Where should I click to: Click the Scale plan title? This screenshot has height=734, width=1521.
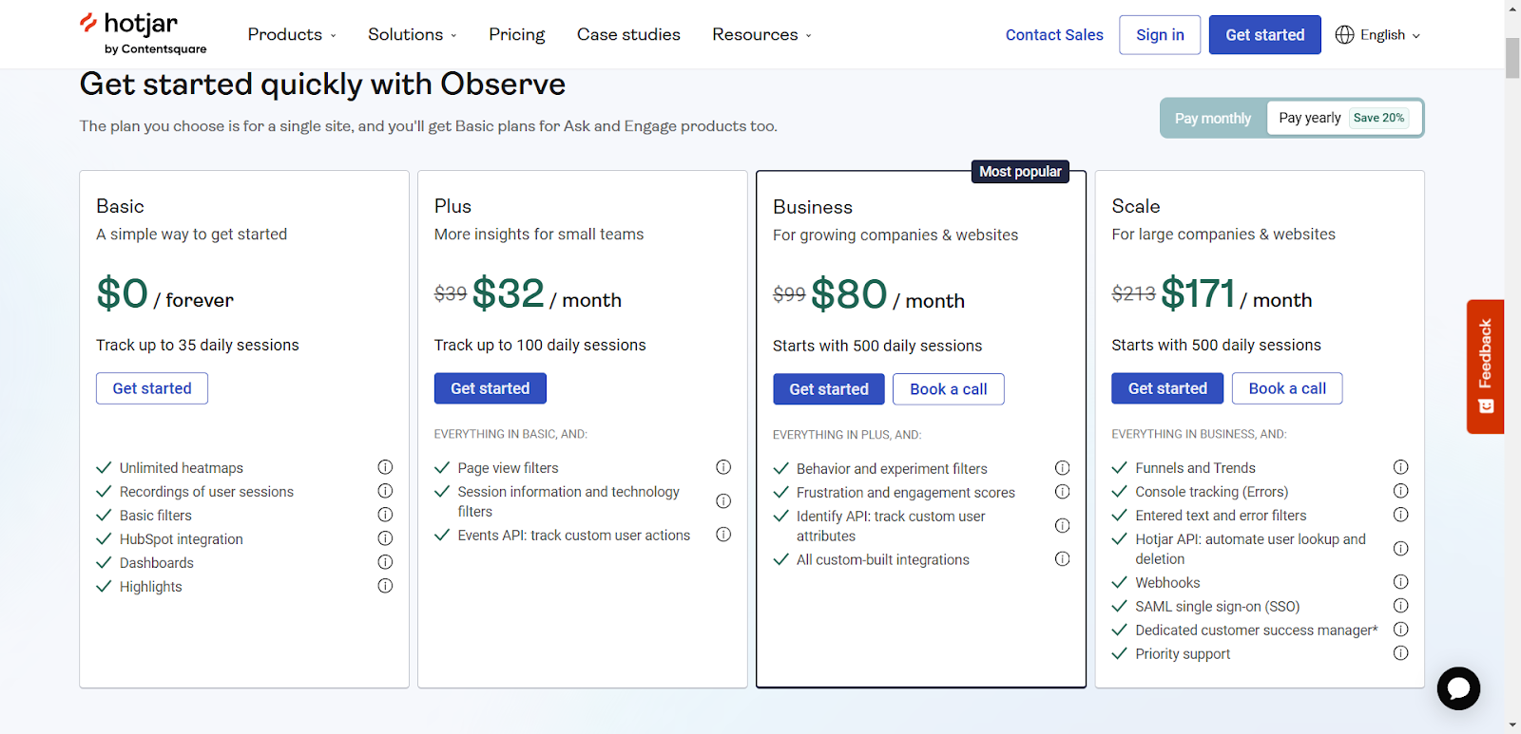[x=1136, y=206]
